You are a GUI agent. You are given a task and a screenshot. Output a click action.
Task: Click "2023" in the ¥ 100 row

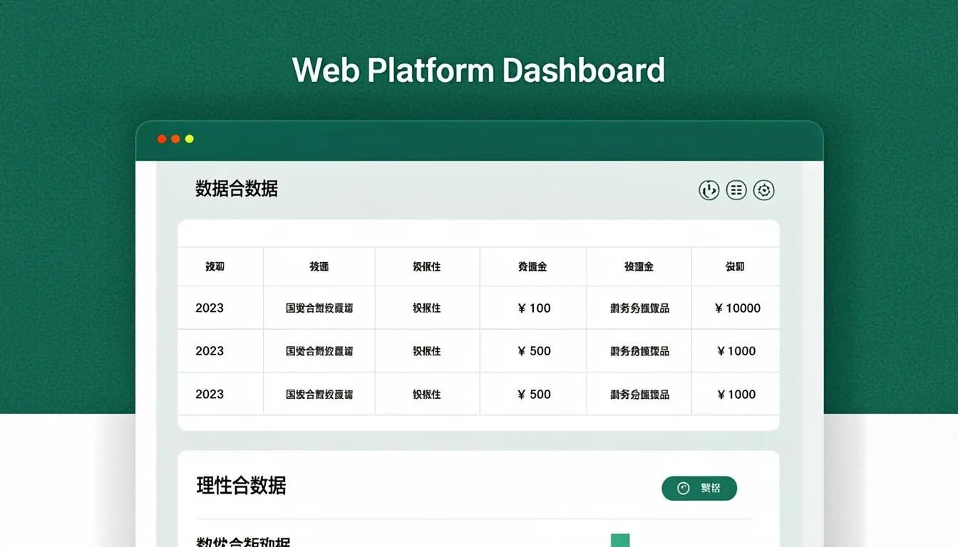pos(210,308)
